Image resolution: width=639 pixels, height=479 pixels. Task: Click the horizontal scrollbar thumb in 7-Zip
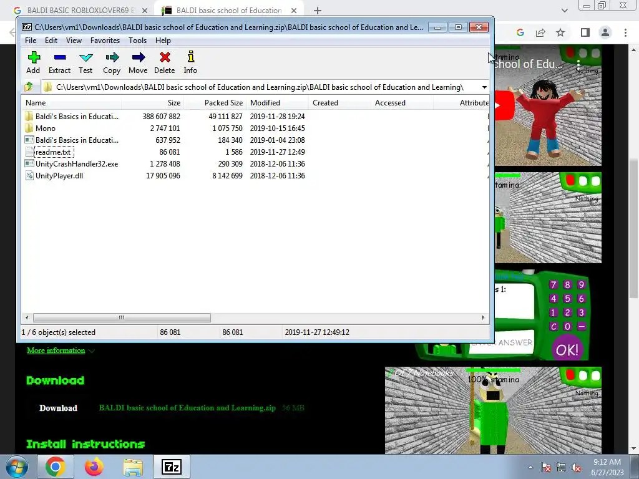pos(122,317)
